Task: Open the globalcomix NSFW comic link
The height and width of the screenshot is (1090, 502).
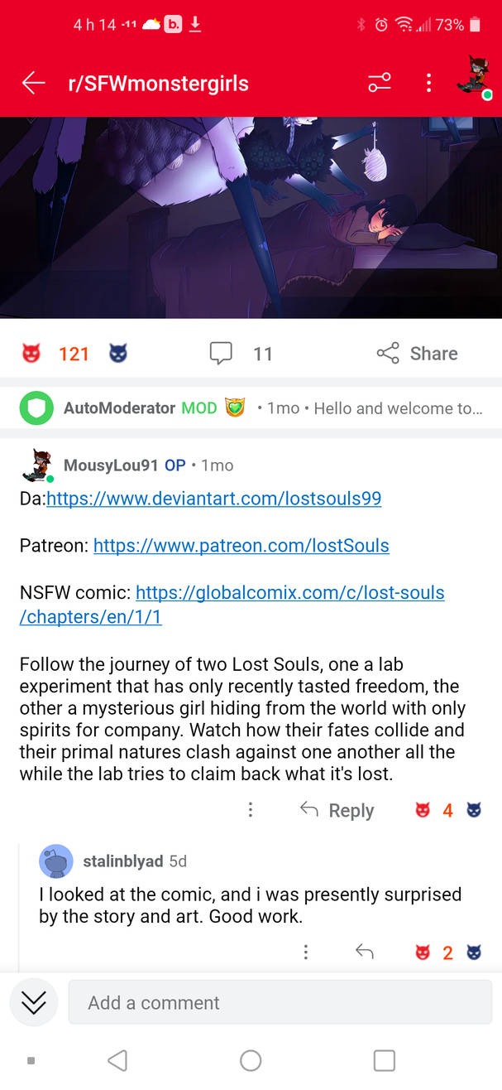Action: (289, 592)
